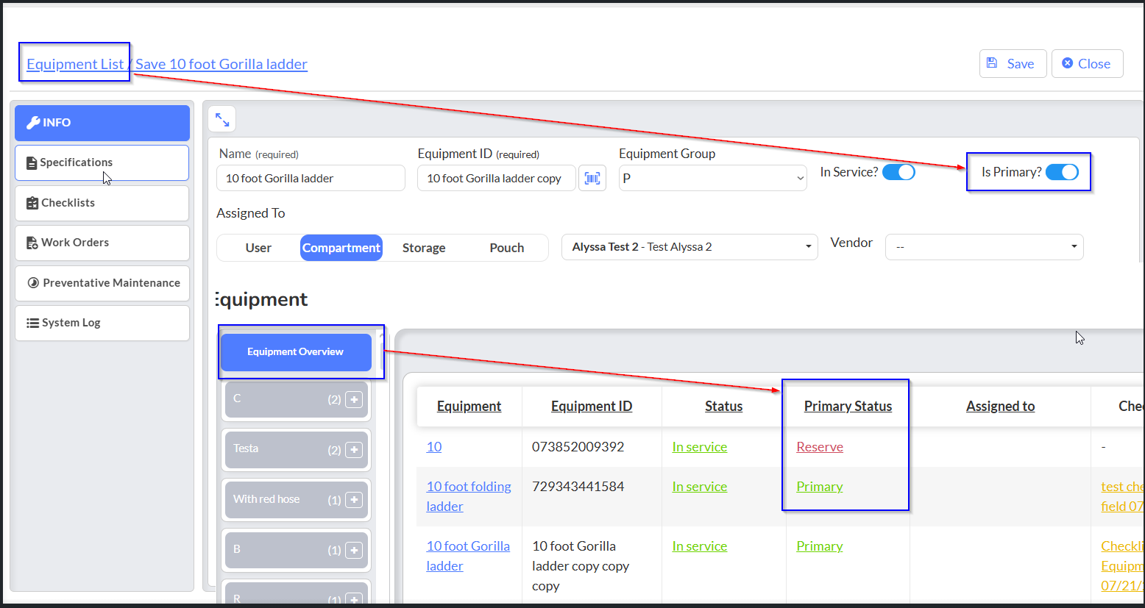Image resolution: width=1145 pixels, height=608 pixels.
Task: Open the System Log section
Action: point(102,323)
